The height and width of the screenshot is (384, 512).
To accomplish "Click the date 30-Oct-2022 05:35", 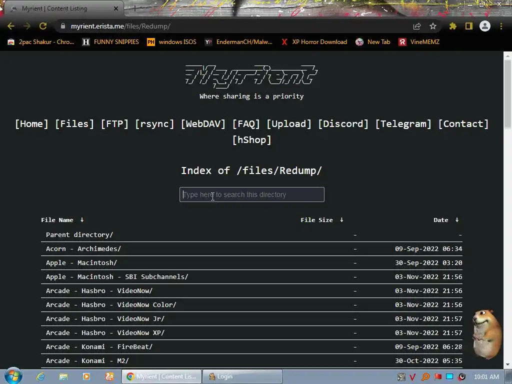I will point(428,361).
